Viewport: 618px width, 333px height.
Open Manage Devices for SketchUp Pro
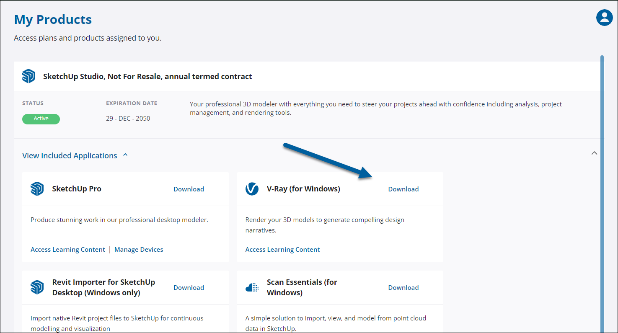tap(139, 250)
